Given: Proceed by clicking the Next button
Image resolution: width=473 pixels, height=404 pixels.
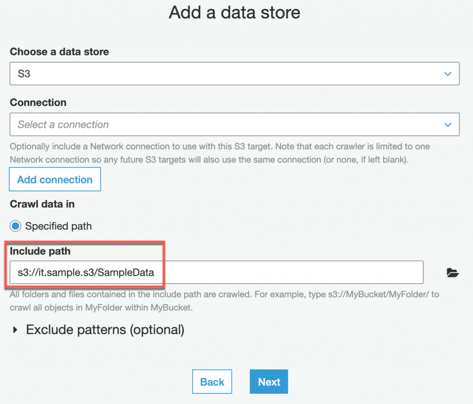Looking at the screenshot, I should pos(269,382).
